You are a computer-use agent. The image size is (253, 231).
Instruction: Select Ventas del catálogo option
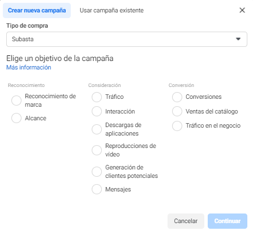pyautogui.click(x=177, y=111)
